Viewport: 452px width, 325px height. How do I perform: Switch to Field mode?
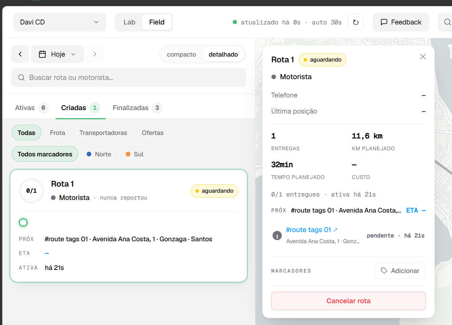pyautogui.click(x=157, y=22)
